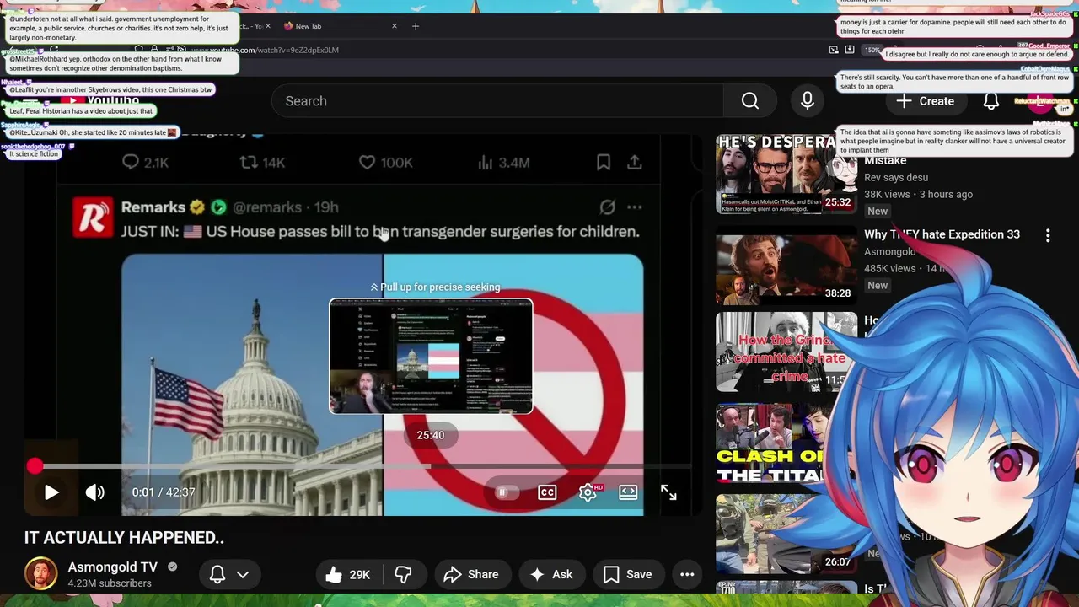Switch to theater mode icon

pyautogui.click(x=628, y=492)
